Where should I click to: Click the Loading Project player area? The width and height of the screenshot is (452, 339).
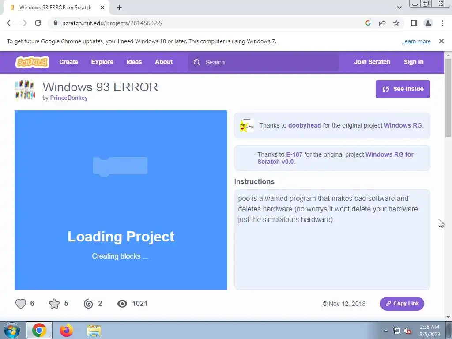[x=121, y=200]
